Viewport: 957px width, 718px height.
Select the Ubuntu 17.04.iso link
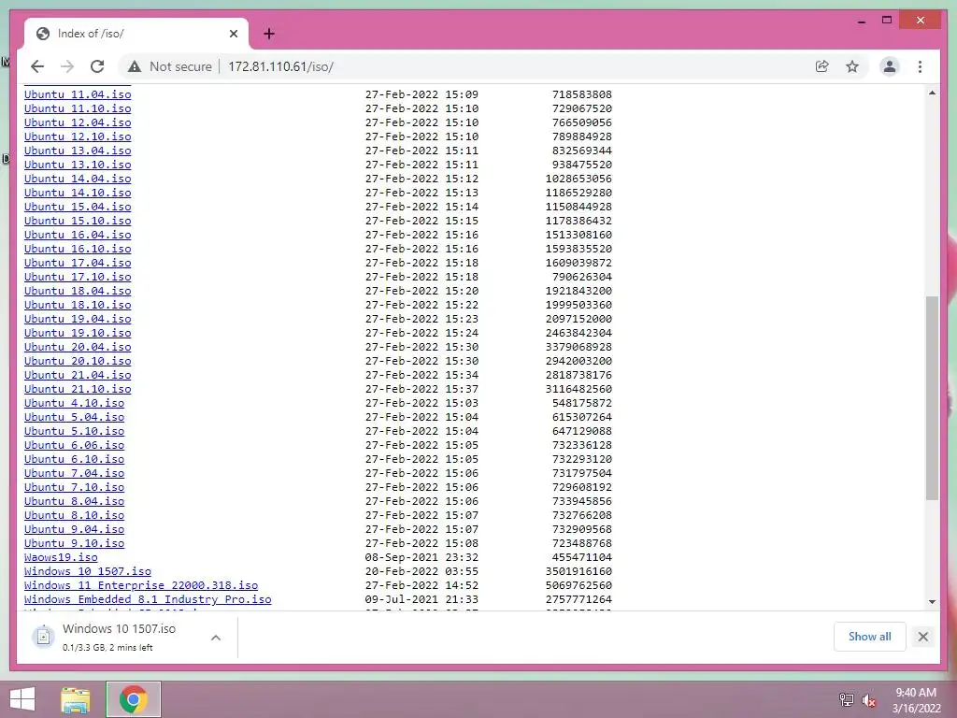(x=78, y=263)
